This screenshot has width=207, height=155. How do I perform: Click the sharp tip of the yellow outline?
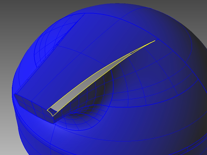[x=155, y=40]
